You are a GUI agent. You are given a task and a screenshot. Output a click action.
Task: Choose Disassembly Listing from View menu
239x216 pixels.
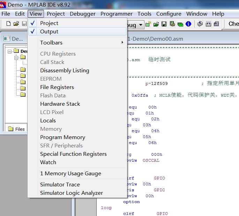click(77, 71)
